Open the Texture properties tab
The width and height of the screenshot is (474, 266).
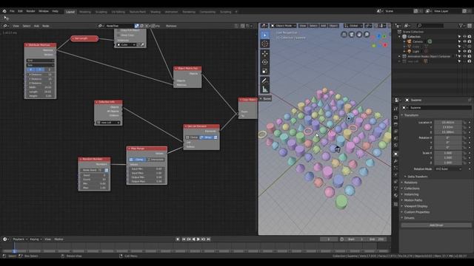click(395, 204)
